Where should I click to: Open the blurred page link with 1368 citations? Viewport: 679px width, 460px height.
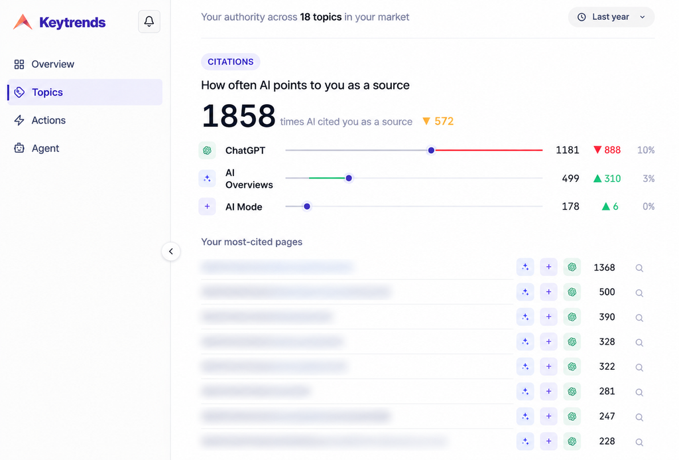[277, 267]
